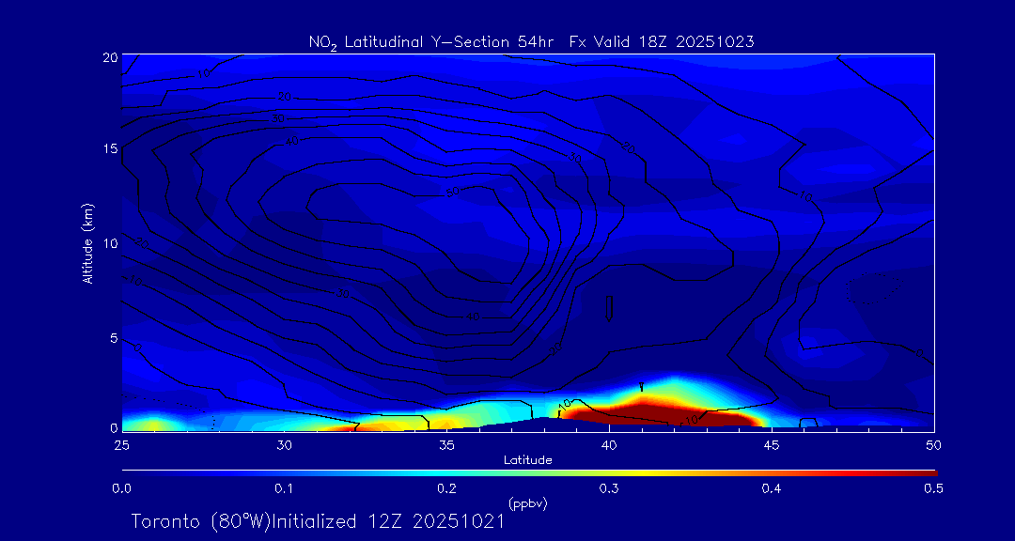Click the '(ppbv)' units label
The width and height of the screenshot is (1015, 541).
pyautogui.click(x=527, y=503)
